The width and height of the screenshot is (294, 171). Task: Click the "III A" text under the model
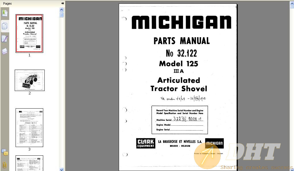(178, 71)
